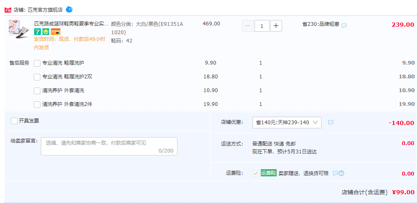The image size is (417, 203).
Task: Check the 清洗养护 外套清洗 10.90 checkbox
Action: pos(37,91)
